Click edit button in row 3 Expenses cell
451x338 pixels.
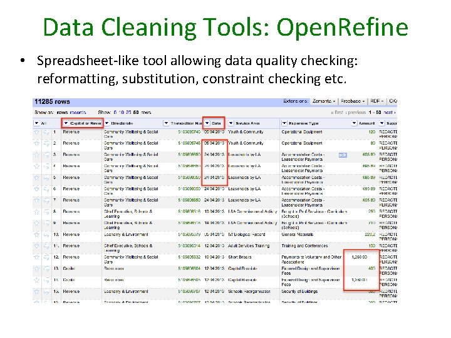click(343, 155)
